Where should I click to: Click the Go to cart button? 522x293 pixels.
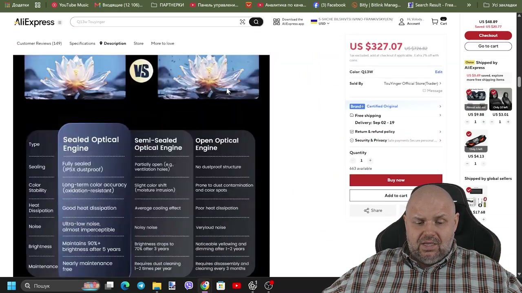coord(488,46)
